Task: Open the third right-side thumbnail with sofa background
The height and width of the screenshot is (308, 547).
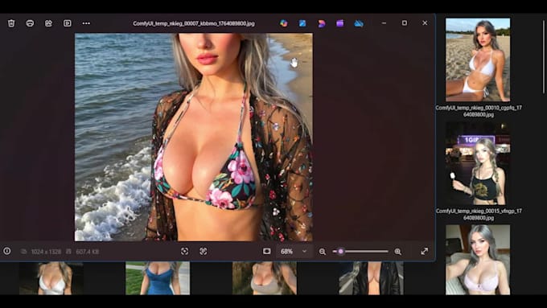Action: point(478,260)
